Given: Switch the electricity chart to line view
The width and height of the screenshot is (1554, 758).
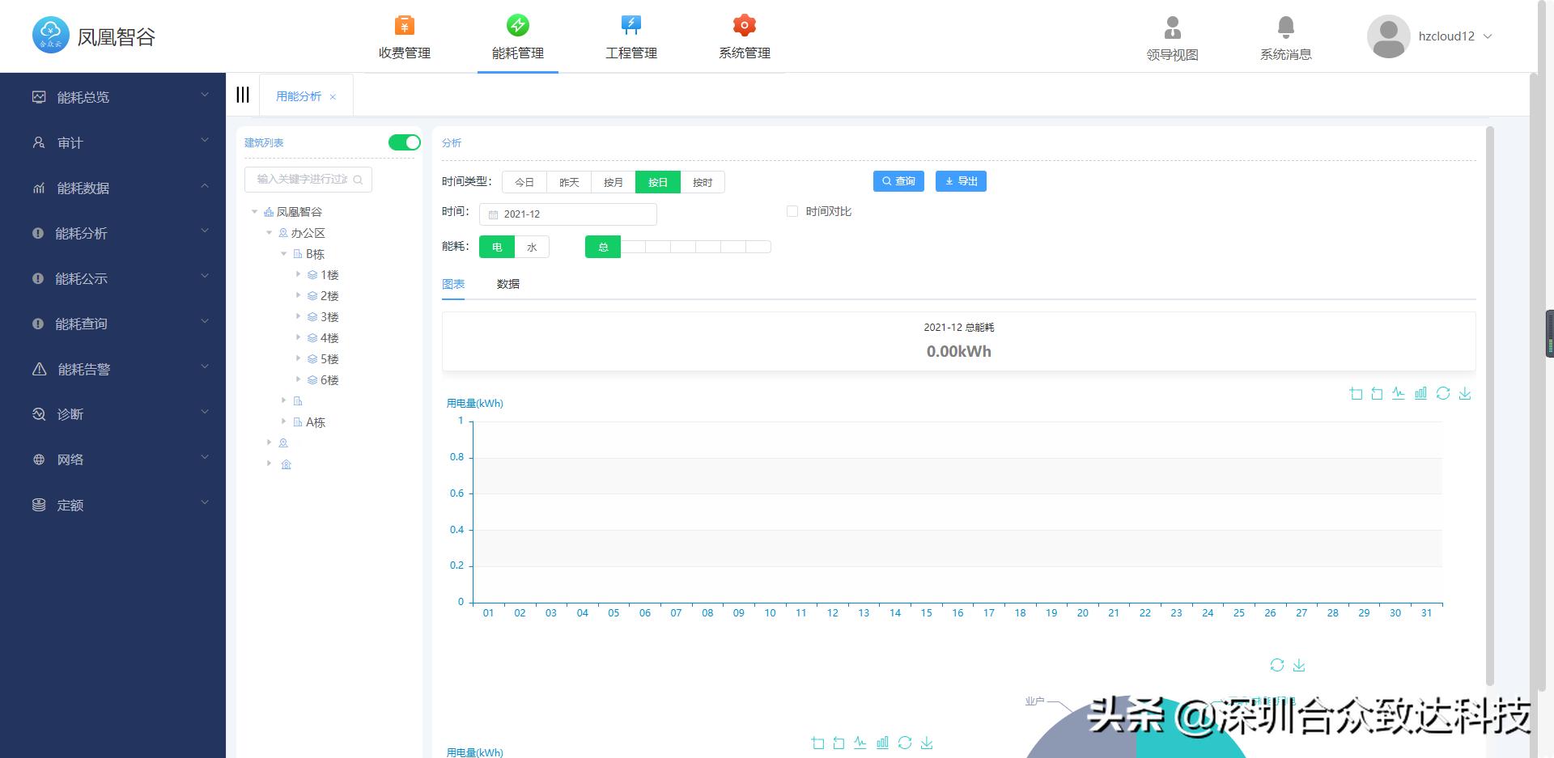Looking at the screenshot, I should point(1399,394).
